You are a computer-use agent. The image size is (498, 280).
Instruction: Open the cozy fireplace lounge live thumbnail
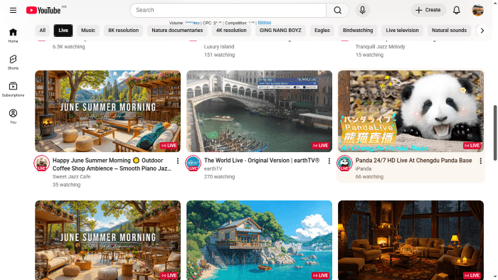(410, 240)
